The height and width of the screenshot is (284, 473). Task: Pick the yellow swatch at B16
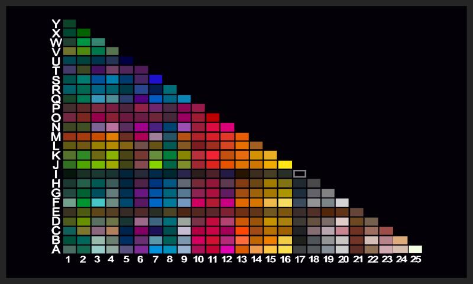coord(285,240)
